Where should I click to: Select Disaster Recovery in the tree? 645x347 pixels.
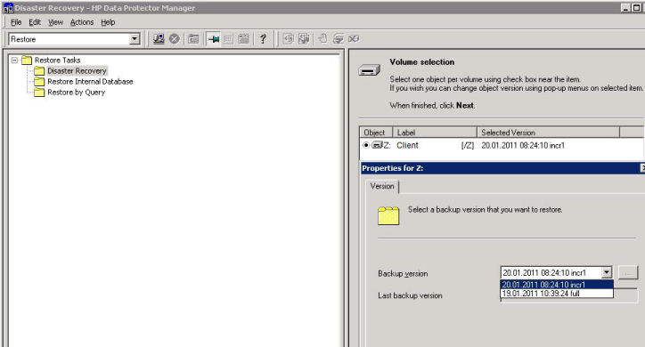(x=77, y=71)
